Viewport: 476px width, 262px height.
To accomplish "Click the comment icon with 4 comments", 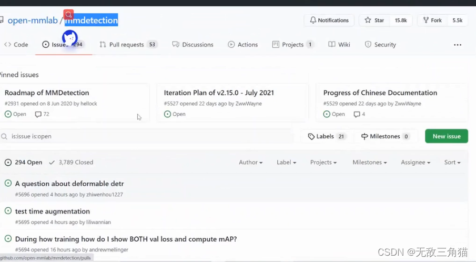I will pyautogui.click(x=357, y=115).
